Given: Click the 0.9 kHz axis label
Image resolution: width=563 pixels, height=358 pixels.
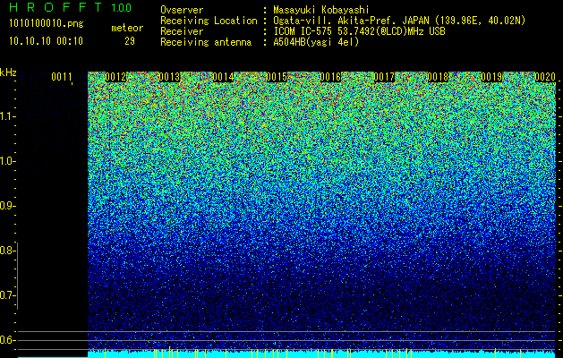Looking at the screenshot, I should point(7,206).
